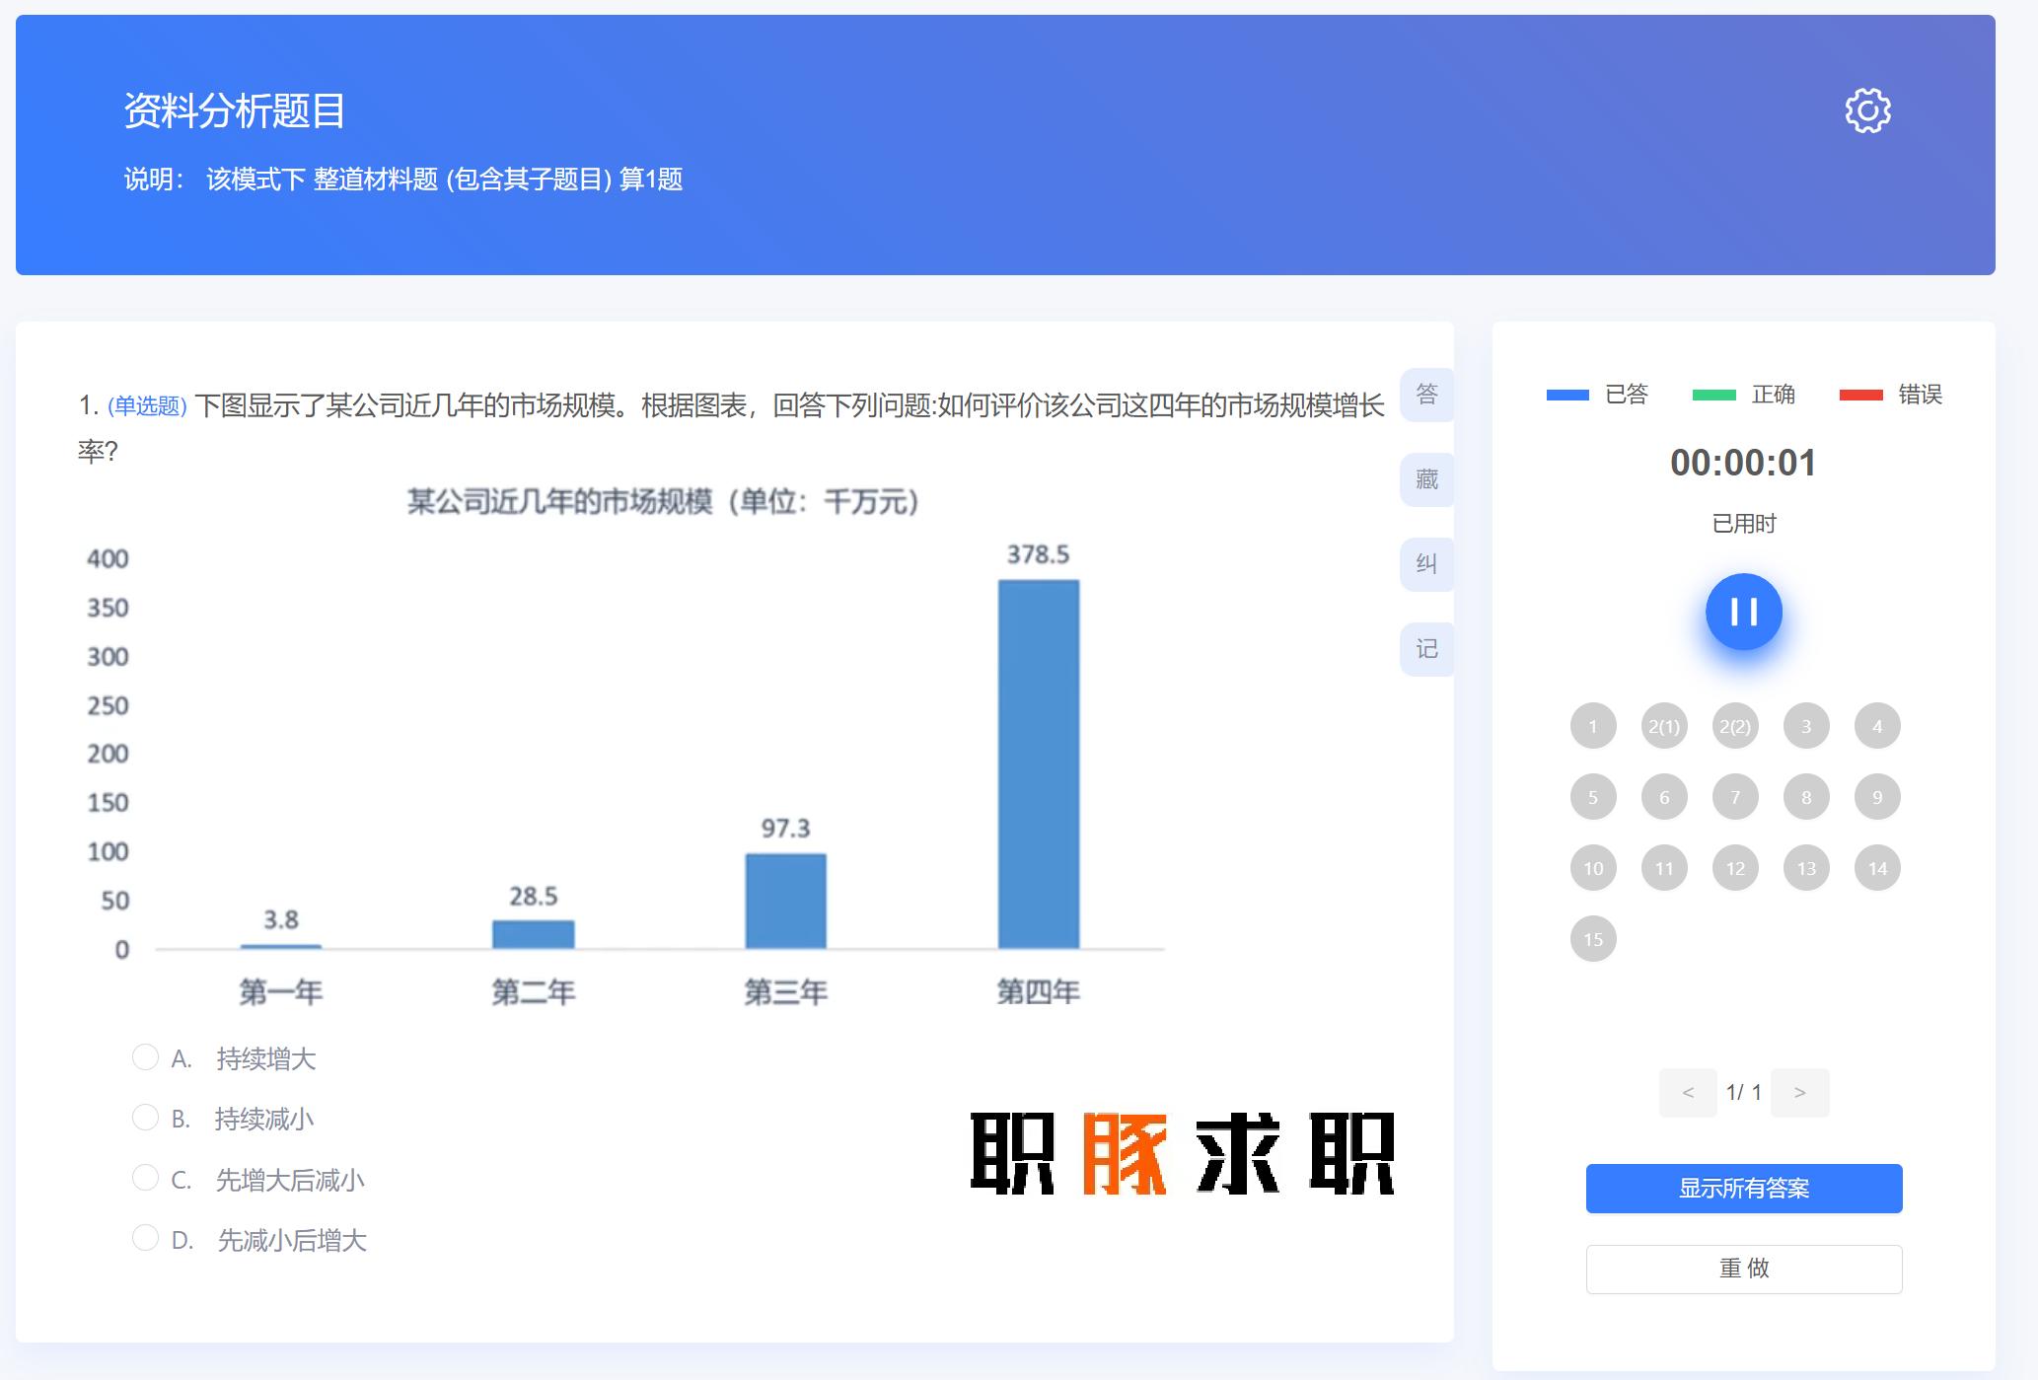Select option C 先增大后减小
Viewport: 2038px width, 1380px height.
coord(145,1178)
